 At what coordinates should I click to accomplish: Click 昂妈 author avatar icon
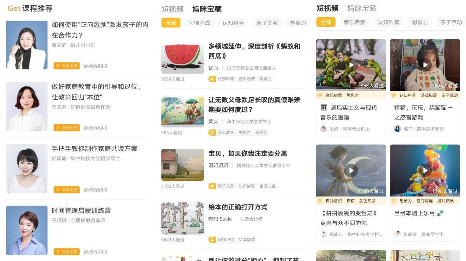click(x=323, y=129)
